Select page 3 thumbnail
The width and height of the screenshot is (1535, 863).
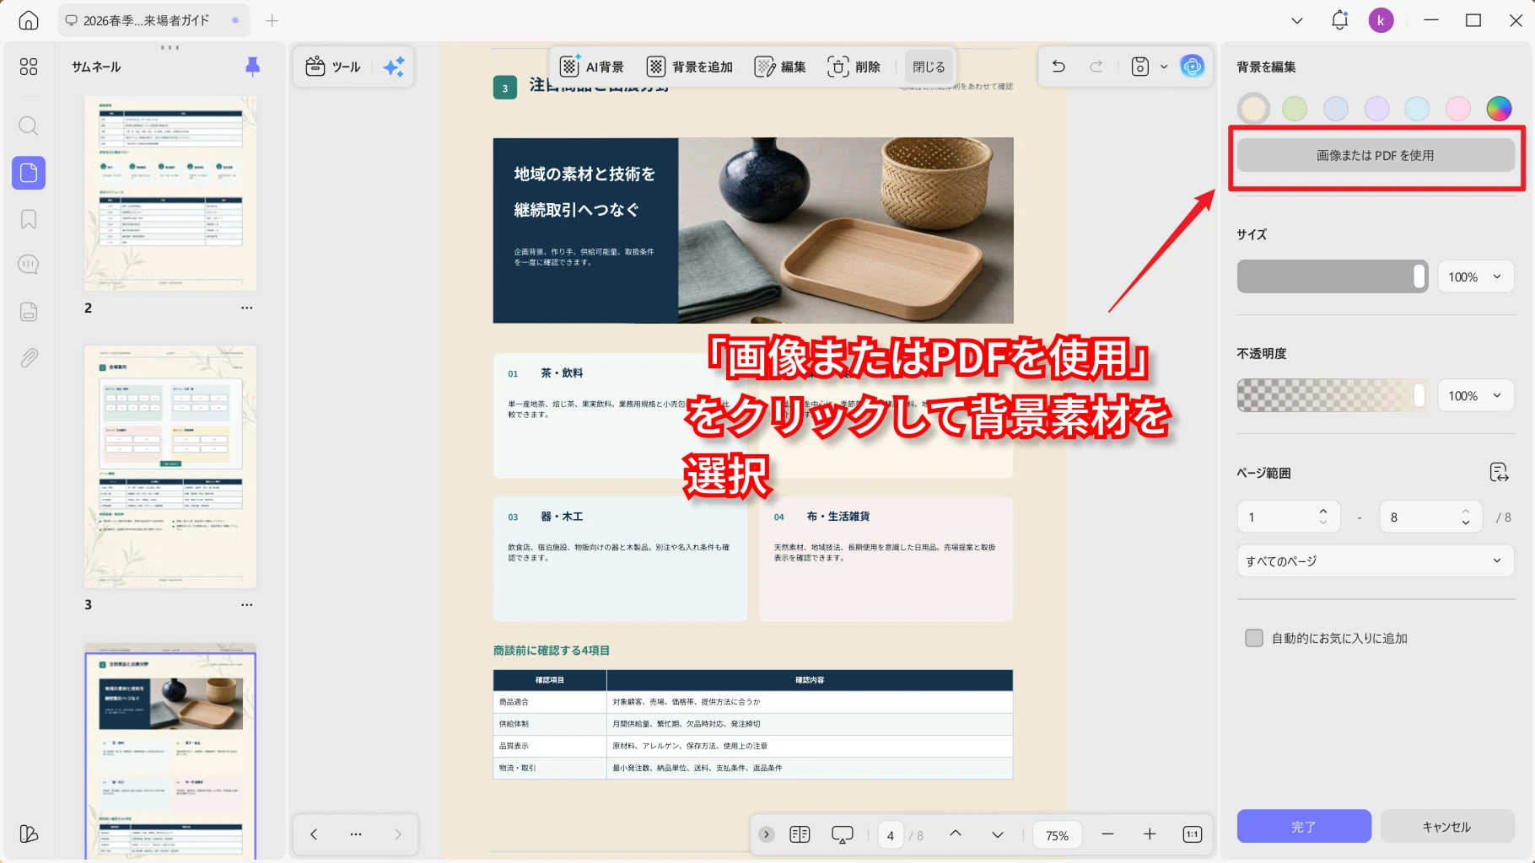170,467
